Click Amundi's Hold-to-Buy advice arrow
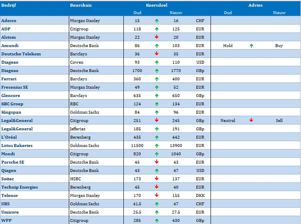Viewport: 301px width, 224px height. click(251, 46)
